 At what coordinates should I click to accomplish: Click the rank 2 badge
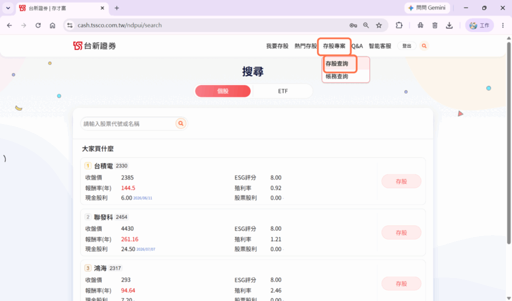[88, 217]
